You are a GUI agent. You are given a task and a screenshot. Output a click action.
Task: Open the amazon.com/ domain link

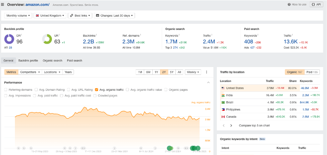click(37, 4)
